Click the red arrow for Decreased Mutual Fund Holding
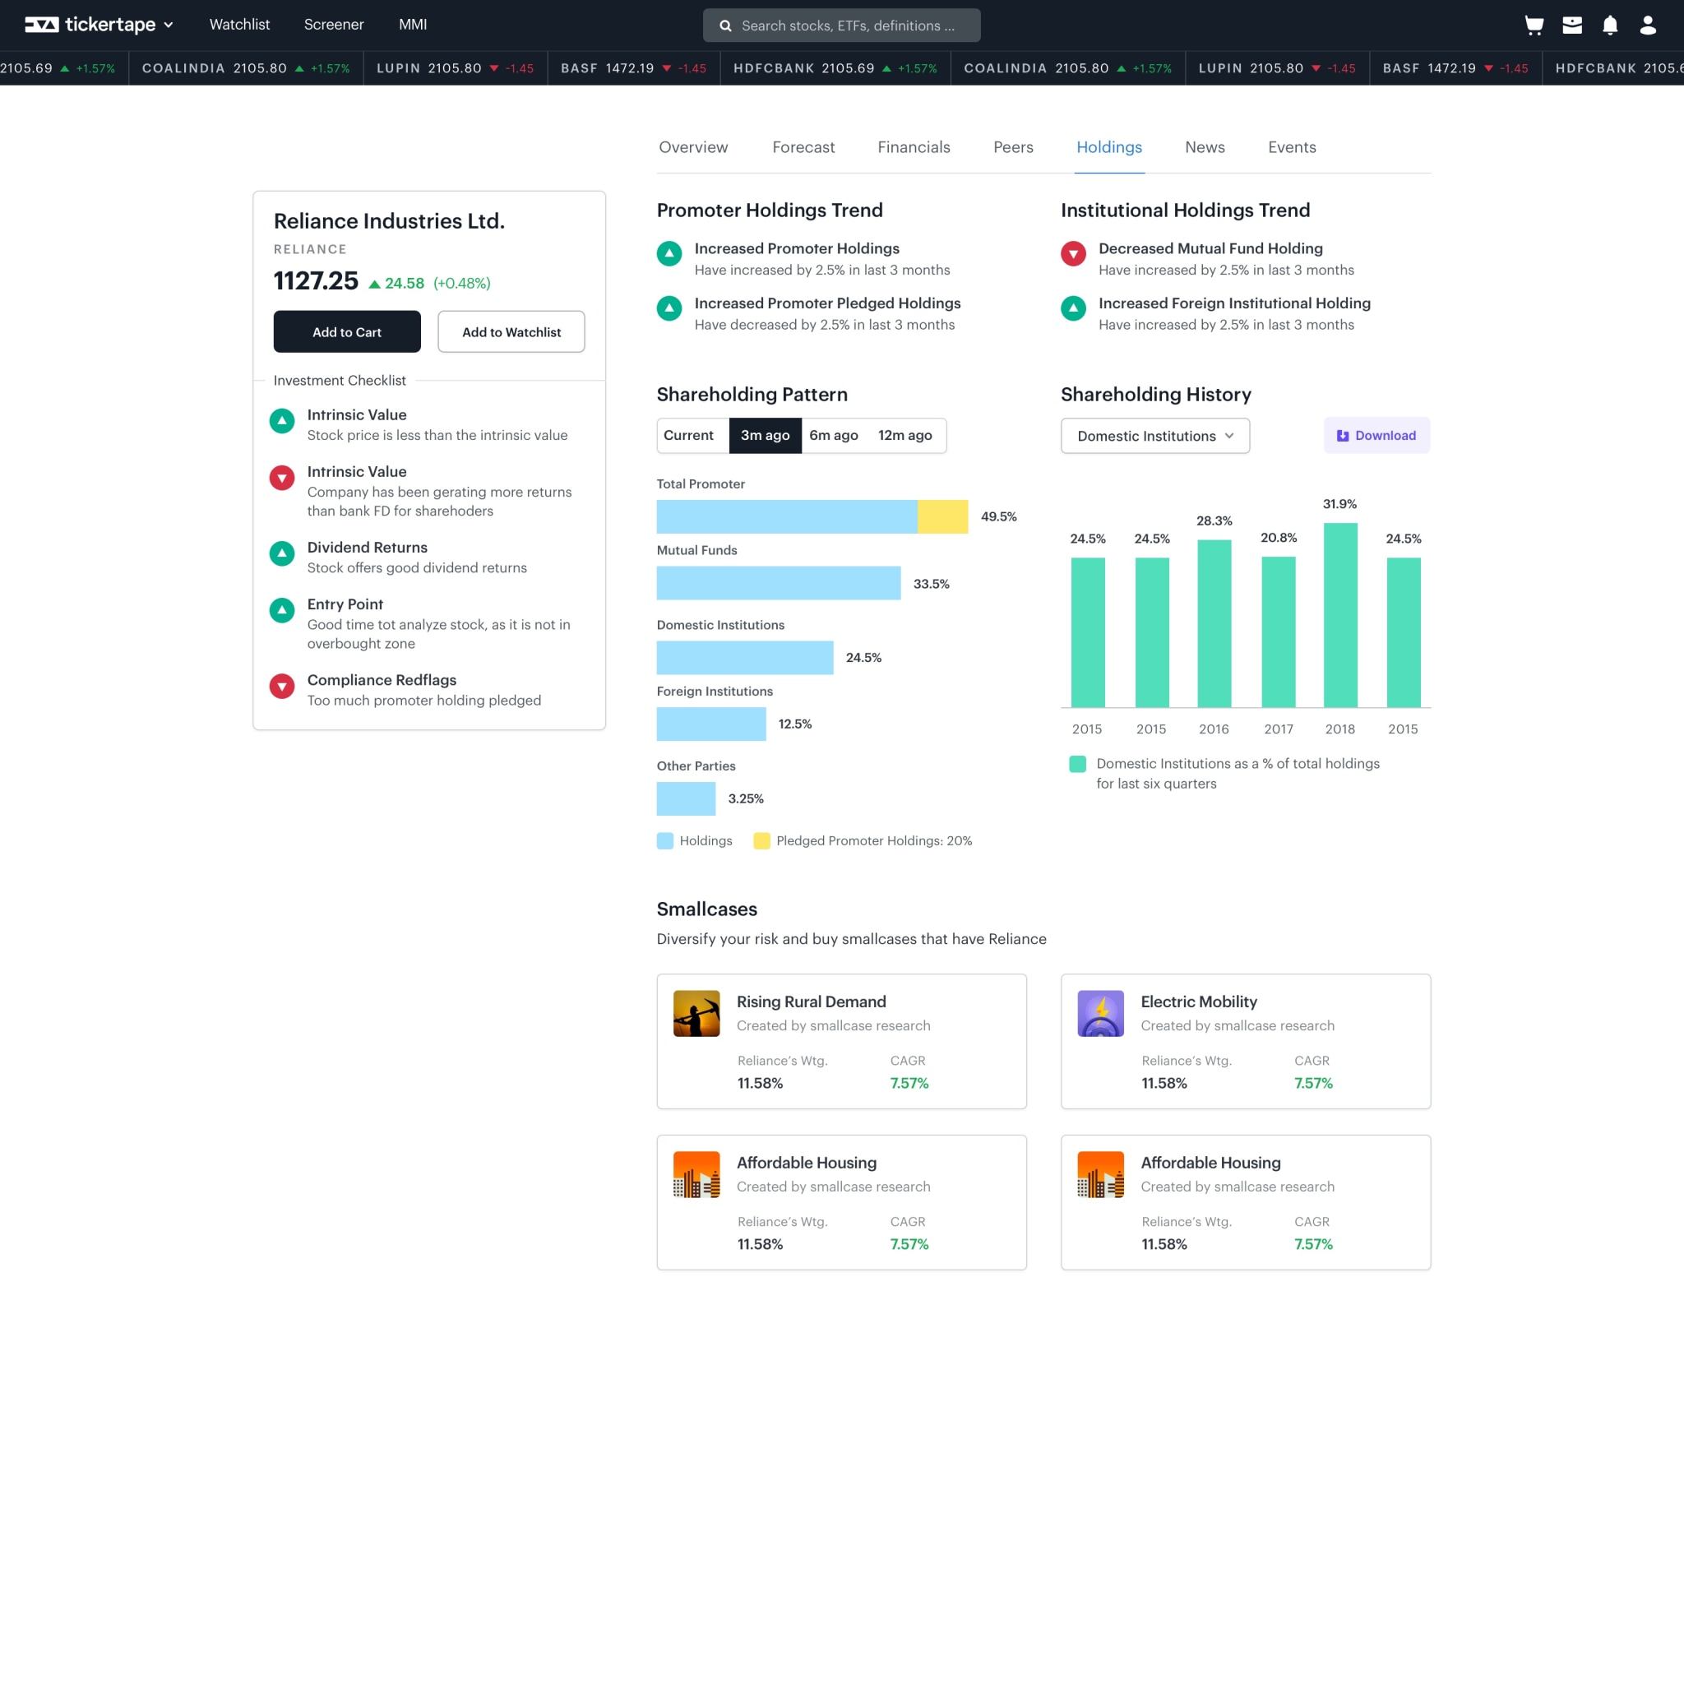Viewport: 1684px width, 1684px height. coord(1073,253)
